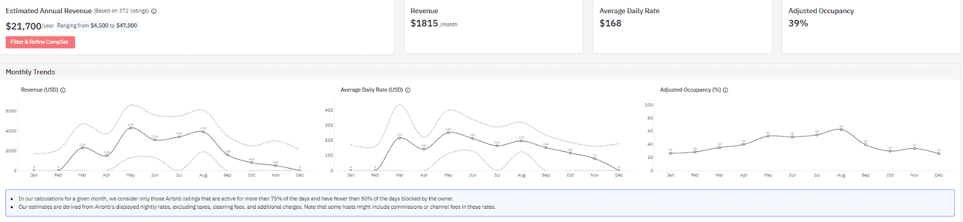The height and width of the screenshot is (222, 963).
Task: Select the $21,700 annual revenue figure
Action: tap(23, 26)
